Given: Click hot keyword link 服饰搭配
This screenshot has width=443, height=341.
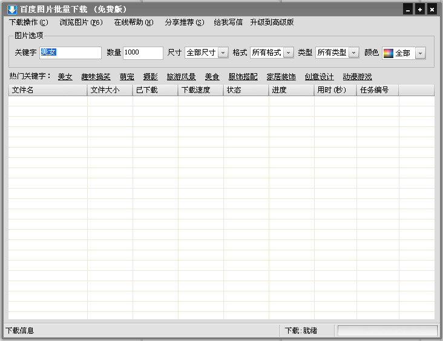Looking at the screenshot, I should 243,77.
